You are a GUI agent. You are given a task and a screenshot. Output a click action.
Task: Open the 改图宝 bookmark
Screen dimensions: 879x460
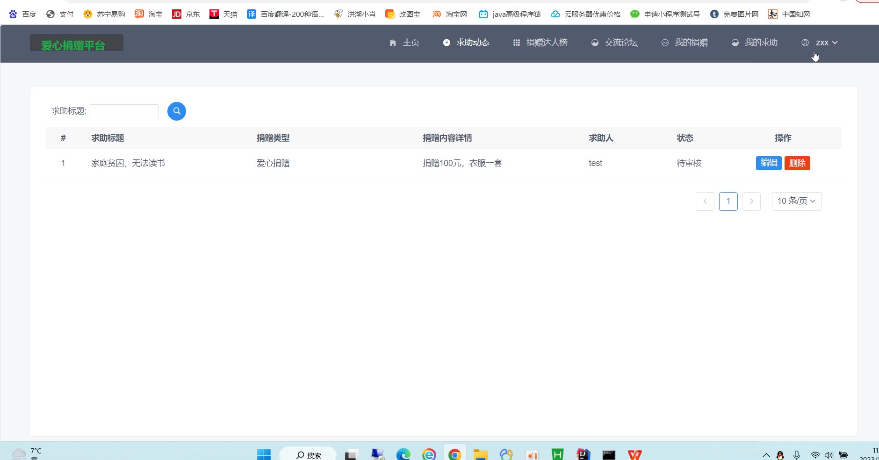403,14
